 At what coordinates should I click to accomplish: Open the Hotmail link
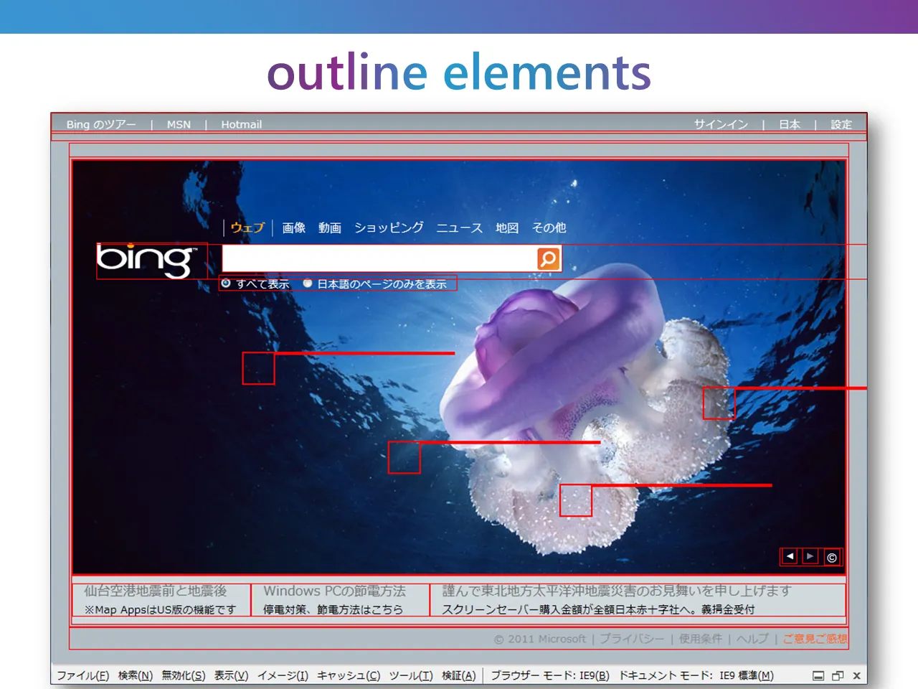click(242, 124)
